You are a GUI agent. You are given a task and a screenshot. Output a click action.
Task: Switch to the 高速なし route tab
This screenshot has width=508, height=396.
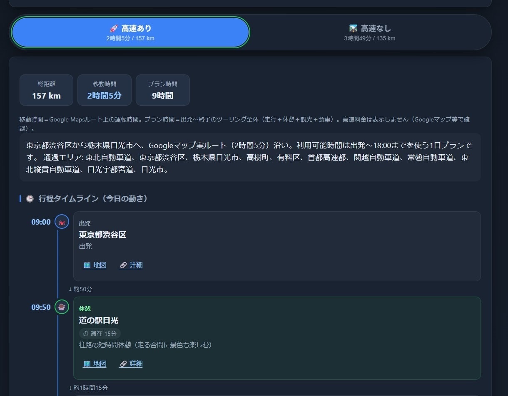click(370, 32)
